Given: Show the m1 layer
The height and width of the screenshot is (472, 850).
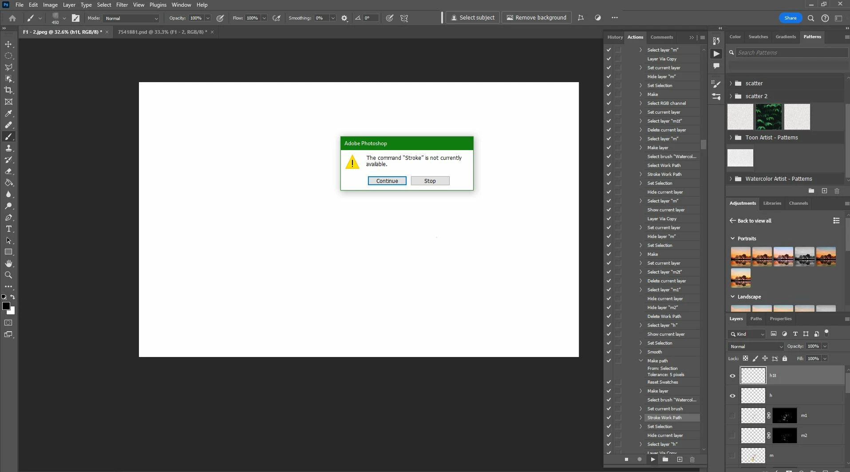Looking at the screenshot, I should pos(732,416).
